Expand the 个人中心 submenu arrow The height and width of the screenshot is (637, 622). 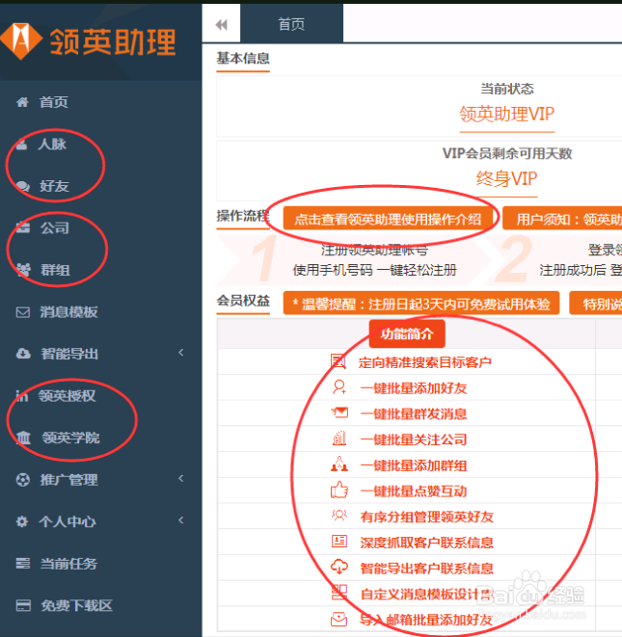coord(181,520)
